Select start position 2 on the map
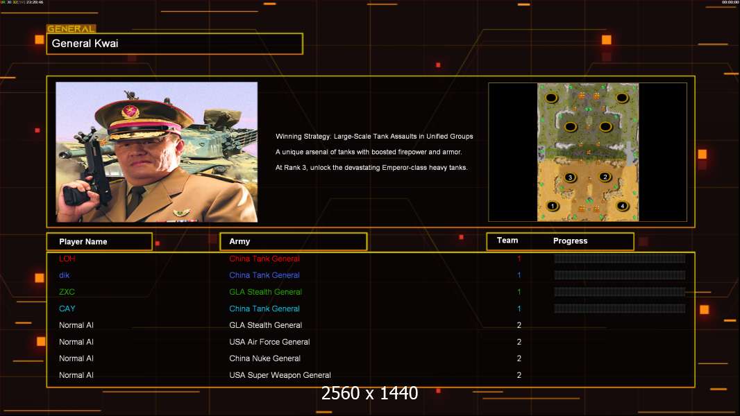 [605, 177]
